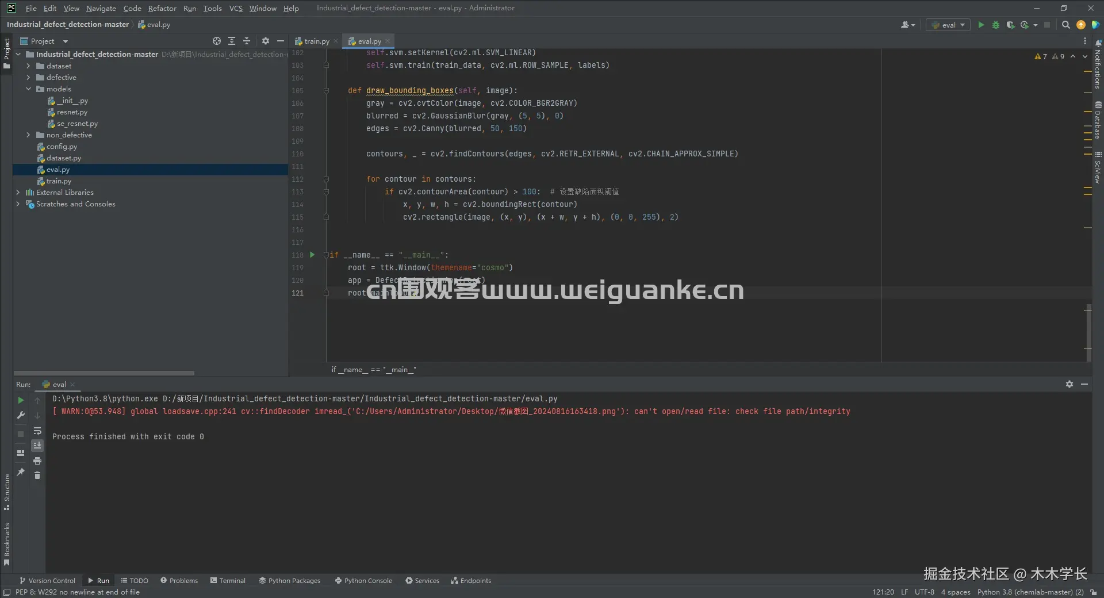Toggle the Database sidebar panel
The height and width of the screenshot is (598, 1104).
click(x=1098, y=120)
